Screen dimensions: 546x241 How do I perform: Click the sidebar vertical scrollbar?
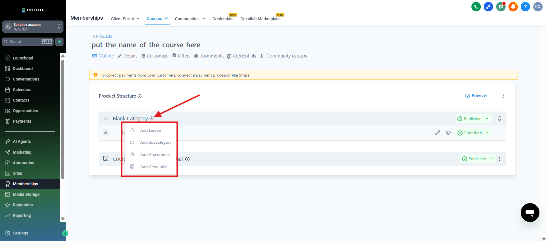point(63,120)
